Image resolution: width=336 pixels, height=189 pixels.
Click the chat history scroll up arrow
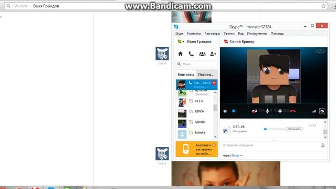tap(325, 122)
